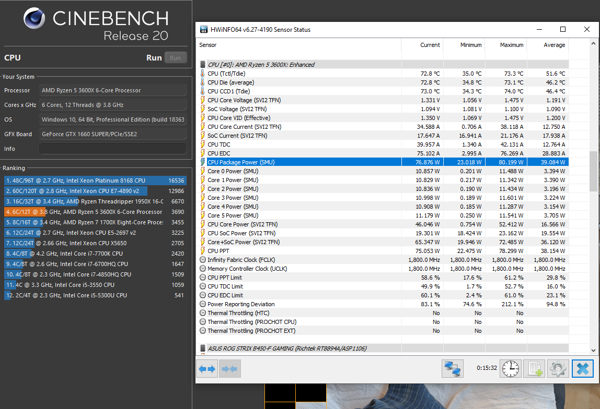Click the lightning icon beside Core 5 Power
The image size is (600, 409).
point(202,215)
